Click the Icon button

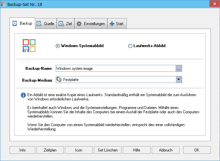79,150
